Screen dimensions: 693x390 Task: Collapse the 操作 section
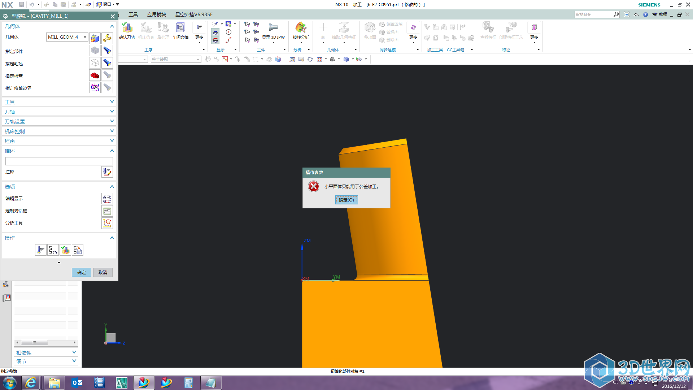coord(59,238)
